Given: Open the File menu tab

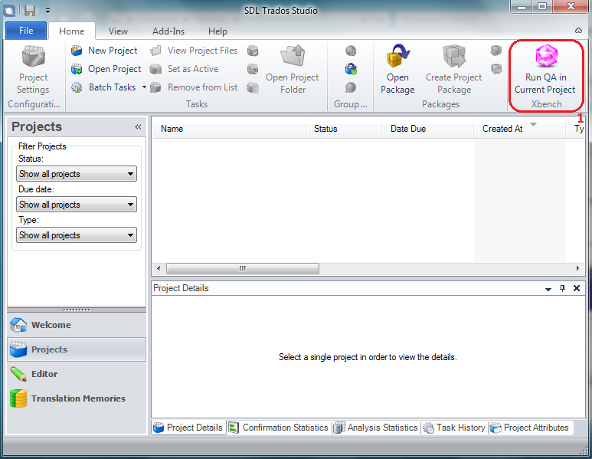Looking at the screenshot, I should coord(26,31).
